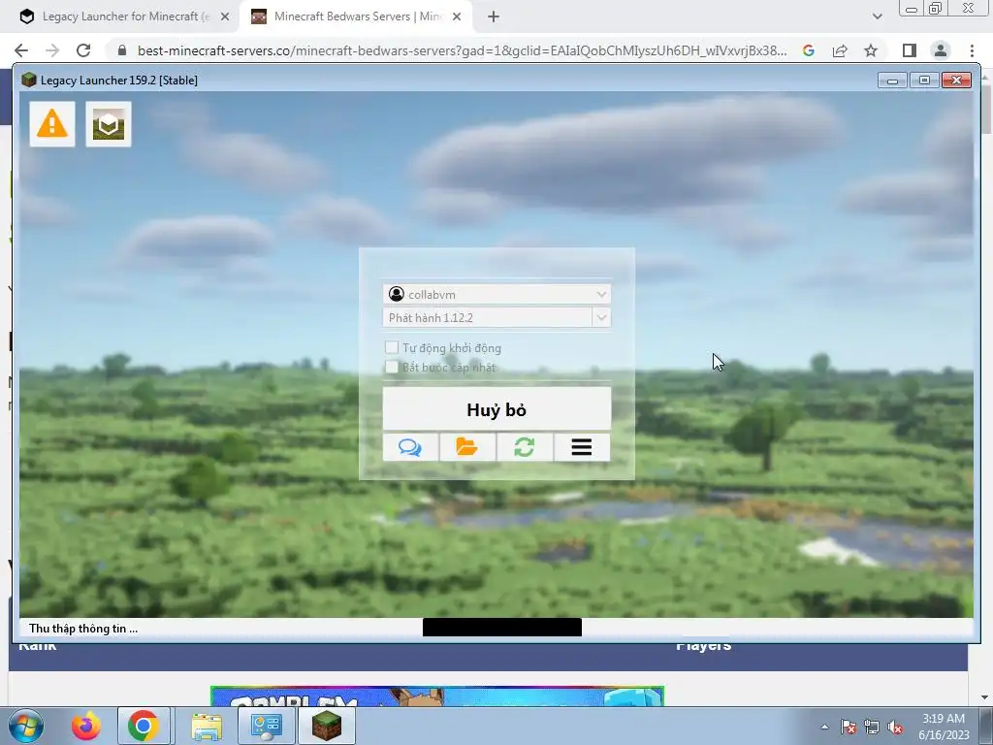
Task: Launch Firefox from the taskbar
Action: click(x=86, y=726)
